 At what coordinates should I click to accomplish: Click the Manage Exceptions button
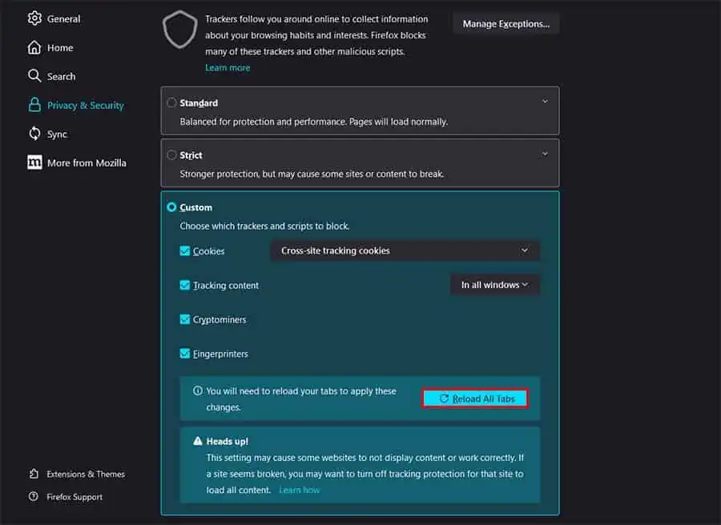tap(506, 24)
